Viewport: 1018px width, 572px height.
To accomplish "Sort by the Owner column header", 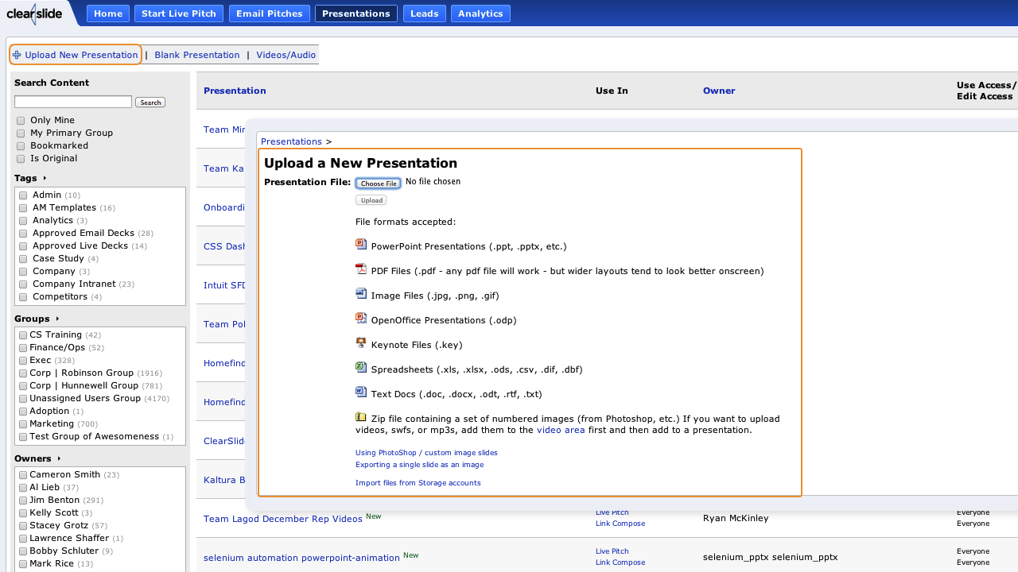I will pyautogui.click(x=719, y=91).
